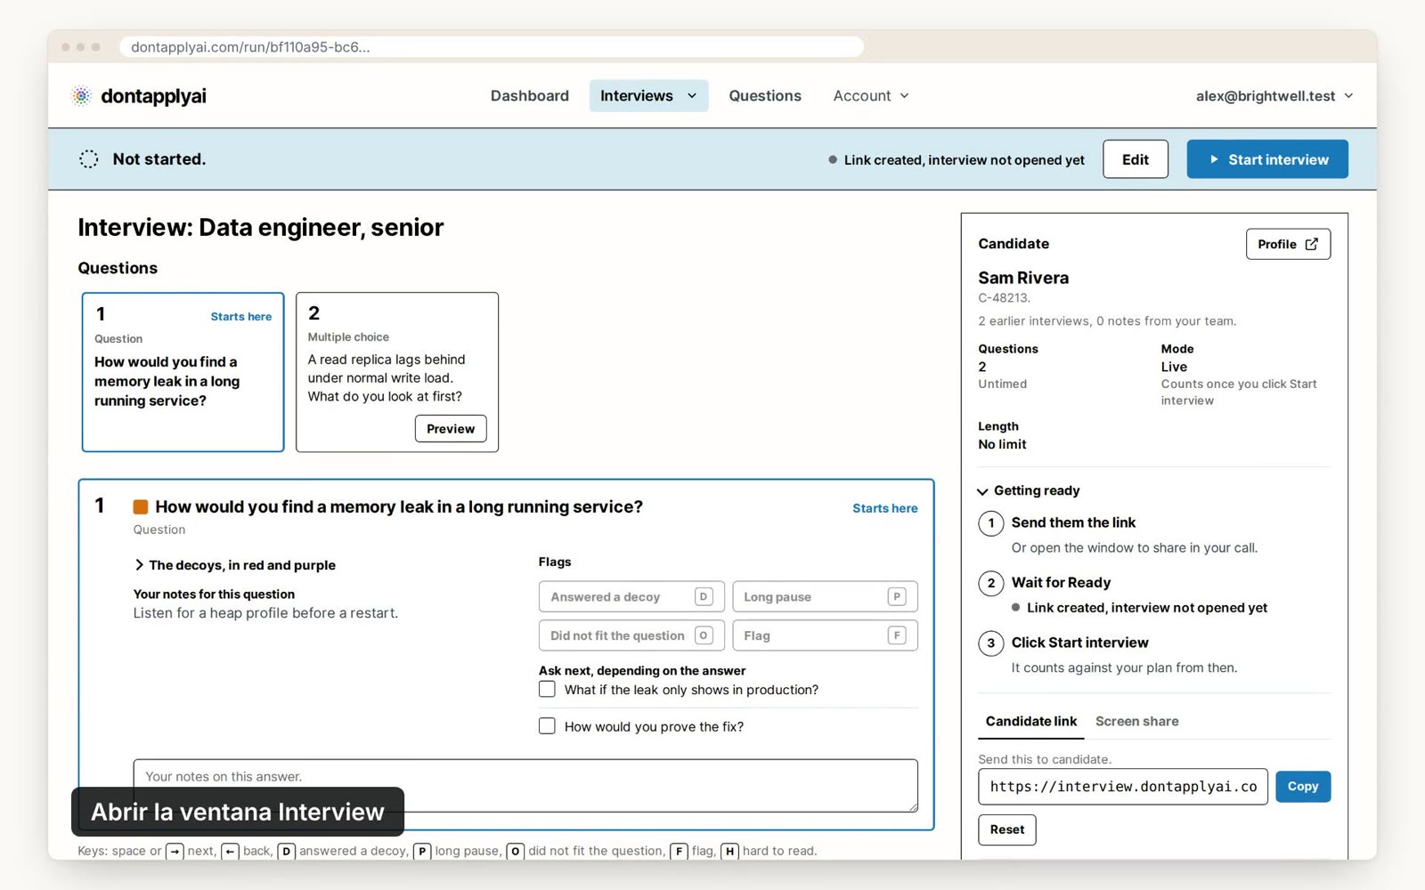
Task: Select question card 2 read replica
Action: tap(397, 372)
